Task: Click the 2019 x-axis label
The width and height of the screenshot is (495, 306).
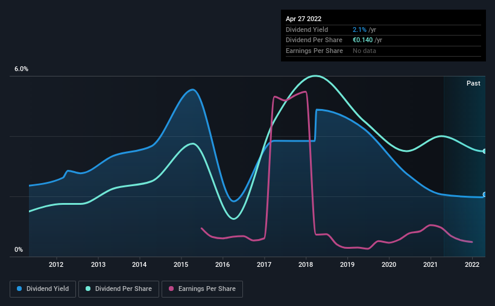Action: click(x=347, y=264)
